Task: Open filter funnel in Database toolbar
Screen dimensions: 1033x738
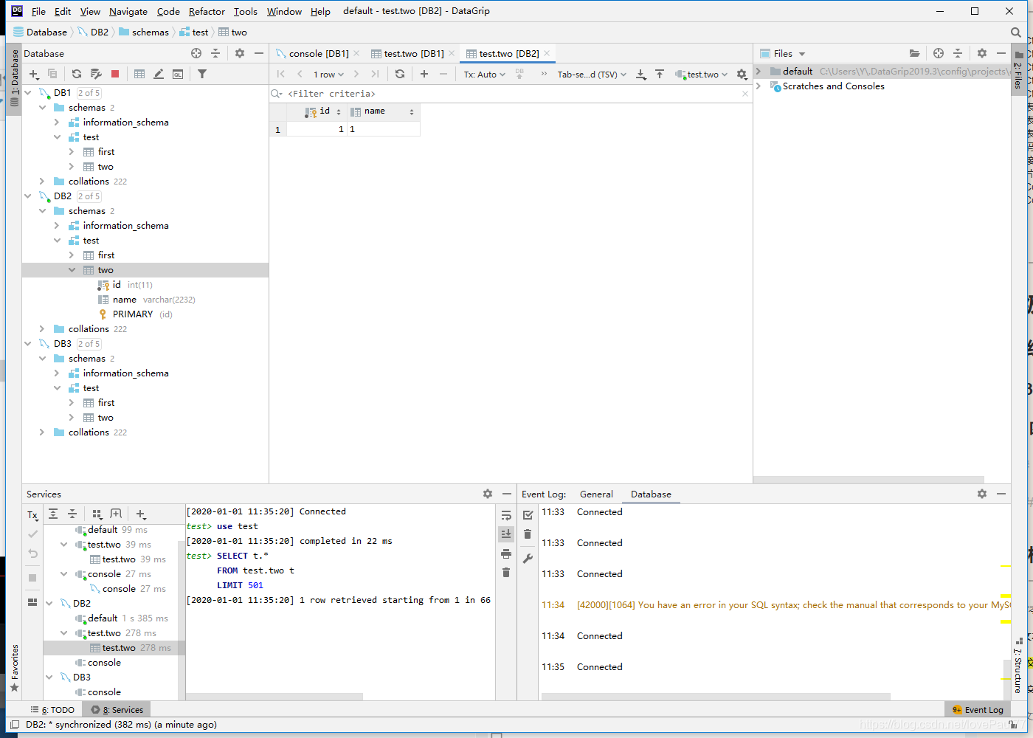Action: pos(202,74)
